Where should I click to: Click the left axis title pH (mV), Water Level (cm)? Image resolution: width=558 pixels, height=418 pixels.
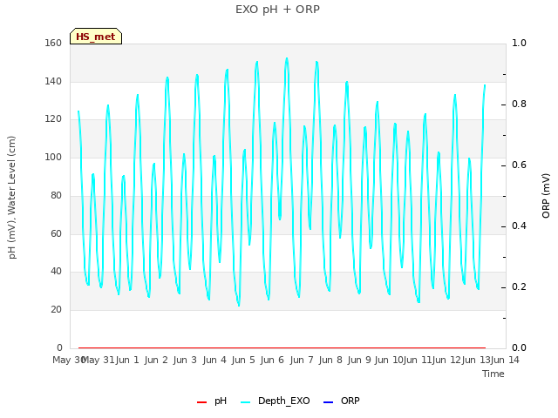tap(12, 198)
